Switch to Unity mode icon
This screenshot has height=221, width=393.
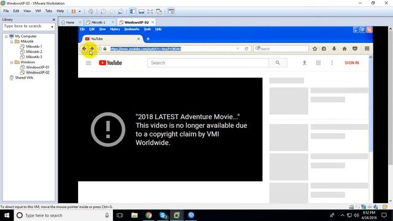tap(158, 11)
